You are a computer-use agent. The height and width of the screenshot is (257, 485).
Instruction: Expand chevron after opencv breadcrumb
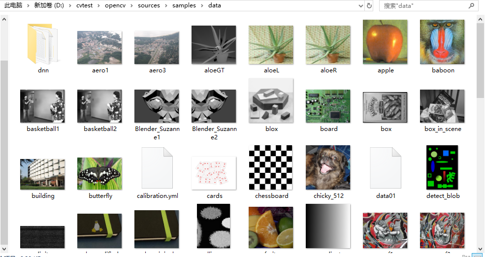pos(131,5)
